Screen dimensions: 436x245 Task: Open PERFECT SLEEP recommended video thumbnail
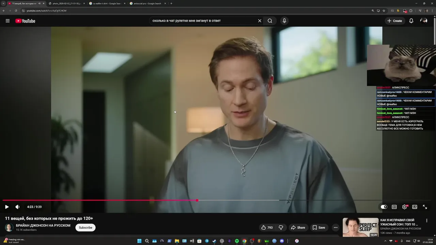coord(360,227)
